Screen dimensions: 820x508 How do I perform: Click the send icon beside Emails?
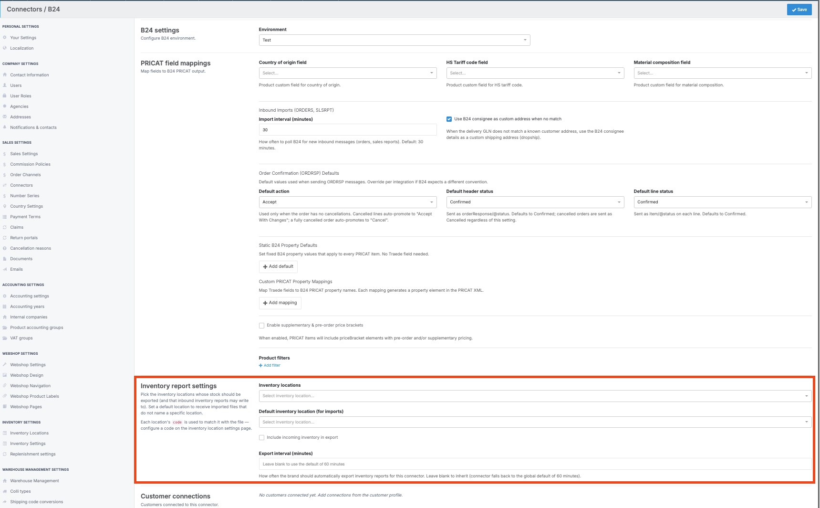tap(5, 269)
